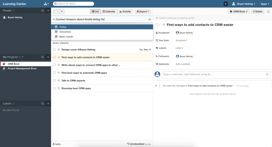Switch to Calendar view
The image size is (272, 147).
tap(109, 12)
